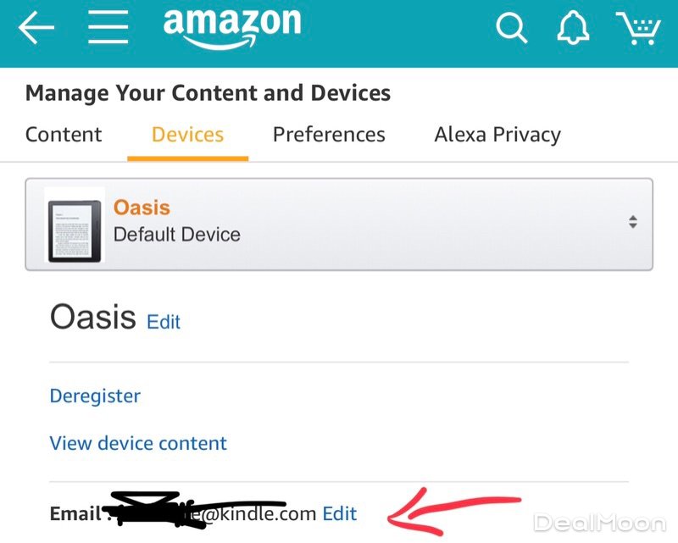Click the Oasis Kindle device thumbnail
The height and width of the screenshot is (543, 678).
click(74, 225)
